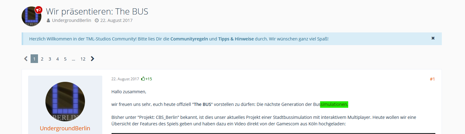465x134 pixels.
Task: Go to page 2 of the thread
Action: tap(42, 59)
